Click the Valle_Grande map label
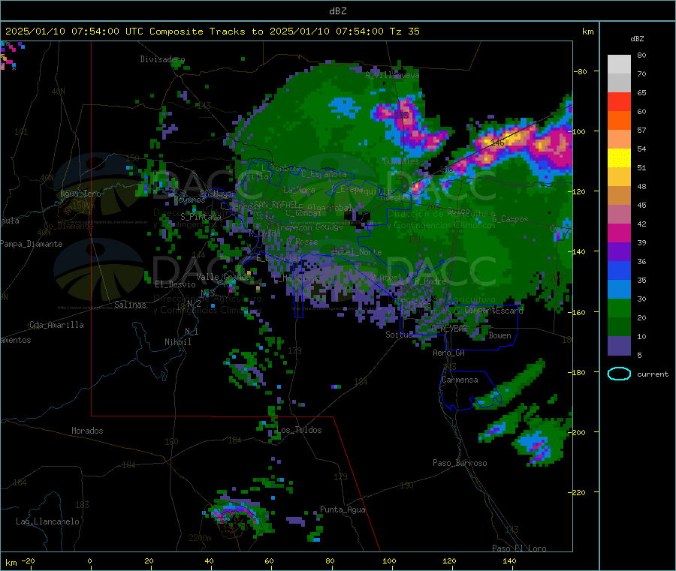676x571 pixels. click(x=223, y=277)
